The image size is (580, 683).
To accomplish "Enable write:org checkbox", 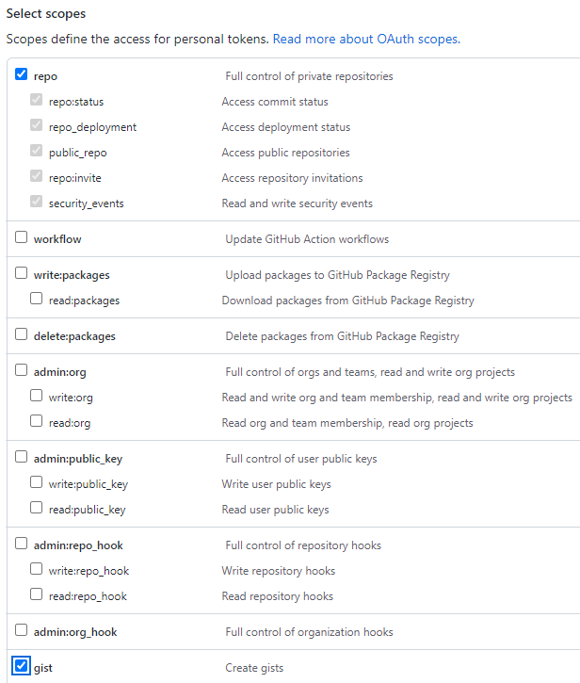I will 36,396.
